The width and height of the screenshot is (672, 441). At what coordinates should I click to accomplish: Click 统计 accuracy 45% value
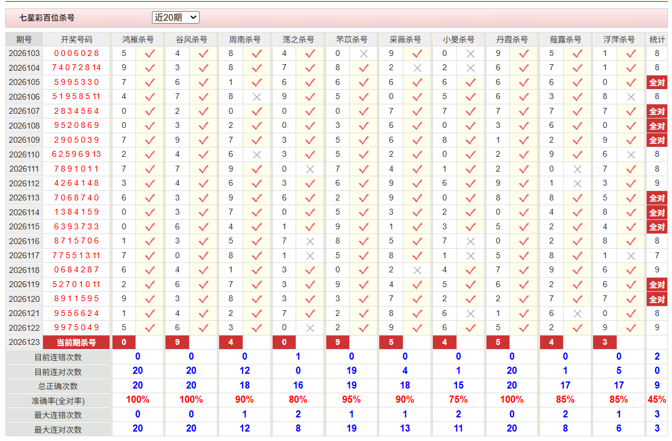coord(657,399)
